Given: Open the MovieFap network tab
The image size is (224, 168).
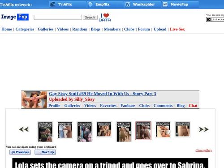Looking at the screenshot, I should click(x=181, y=4).
